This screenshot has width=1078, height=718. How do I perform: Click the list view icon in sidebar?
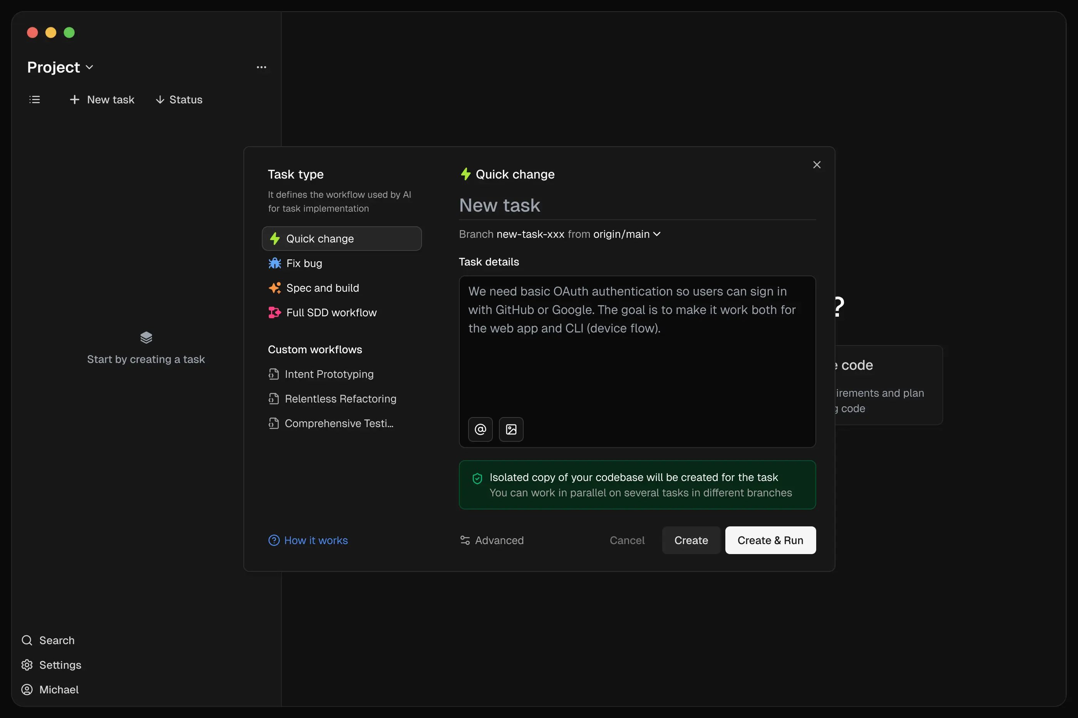(34, 99)
